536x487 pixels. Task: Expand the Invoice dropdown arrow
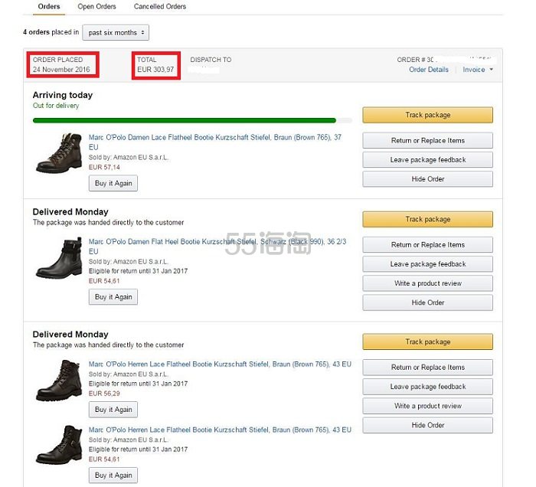tap(491, 70)
